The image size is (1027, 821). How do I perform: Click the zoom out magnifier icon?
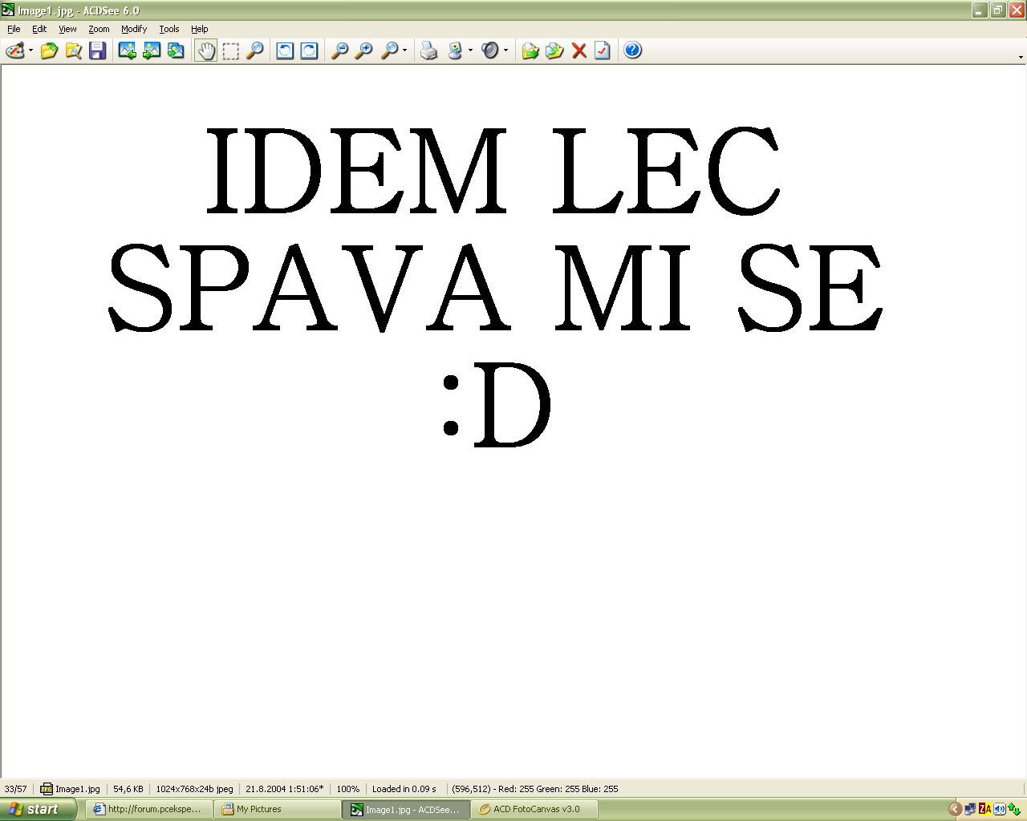click(x=340, y=51)
